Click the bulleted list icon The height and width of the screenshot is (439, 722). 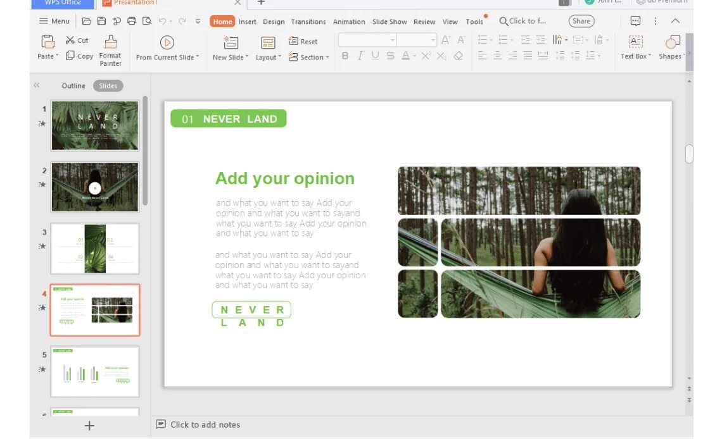pyautogui.click(x=482, y=40)
